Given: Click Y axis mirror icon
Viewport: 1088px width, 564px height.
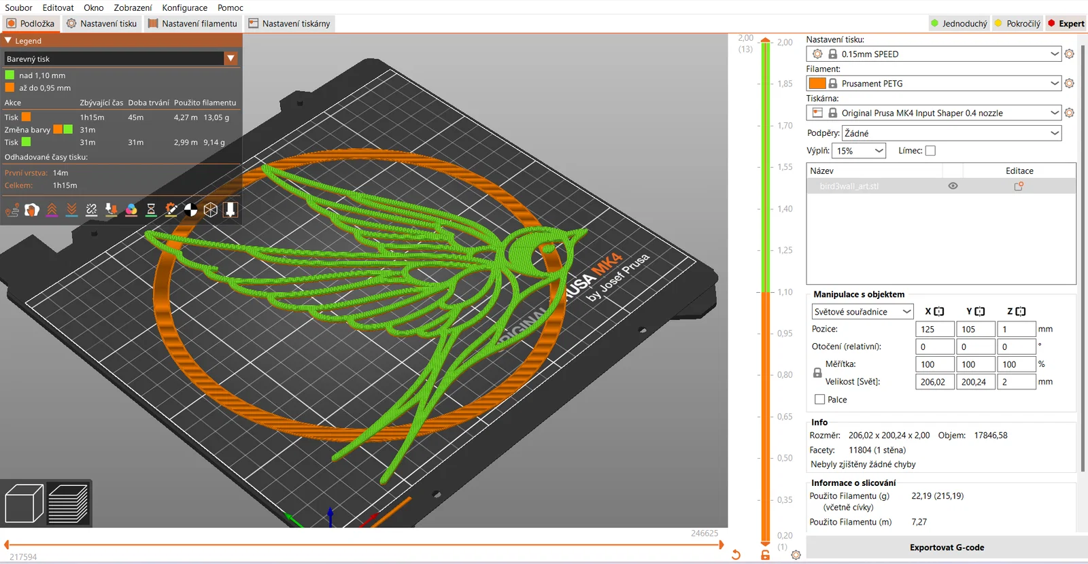Looking at the screenshot, I should click(980, 311).
